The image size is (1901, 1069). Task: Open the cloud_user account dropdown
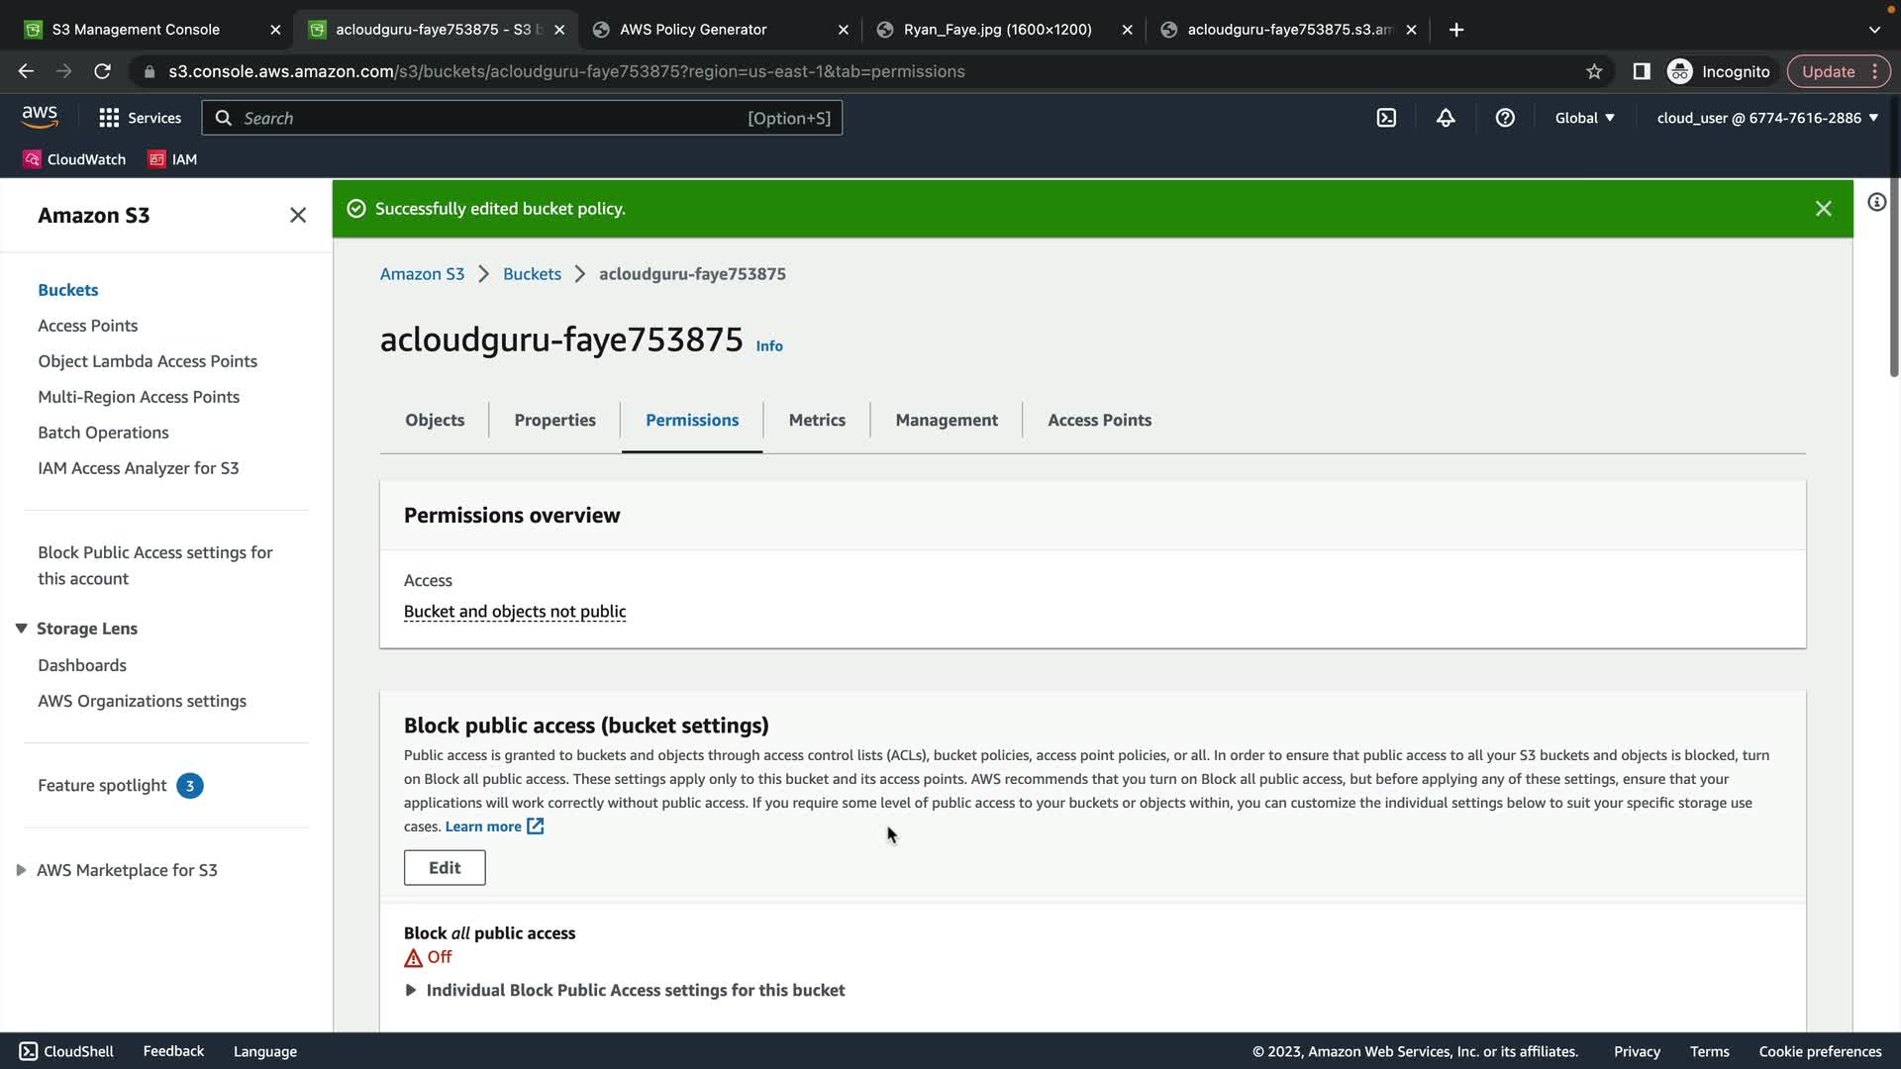[1767, 118]
